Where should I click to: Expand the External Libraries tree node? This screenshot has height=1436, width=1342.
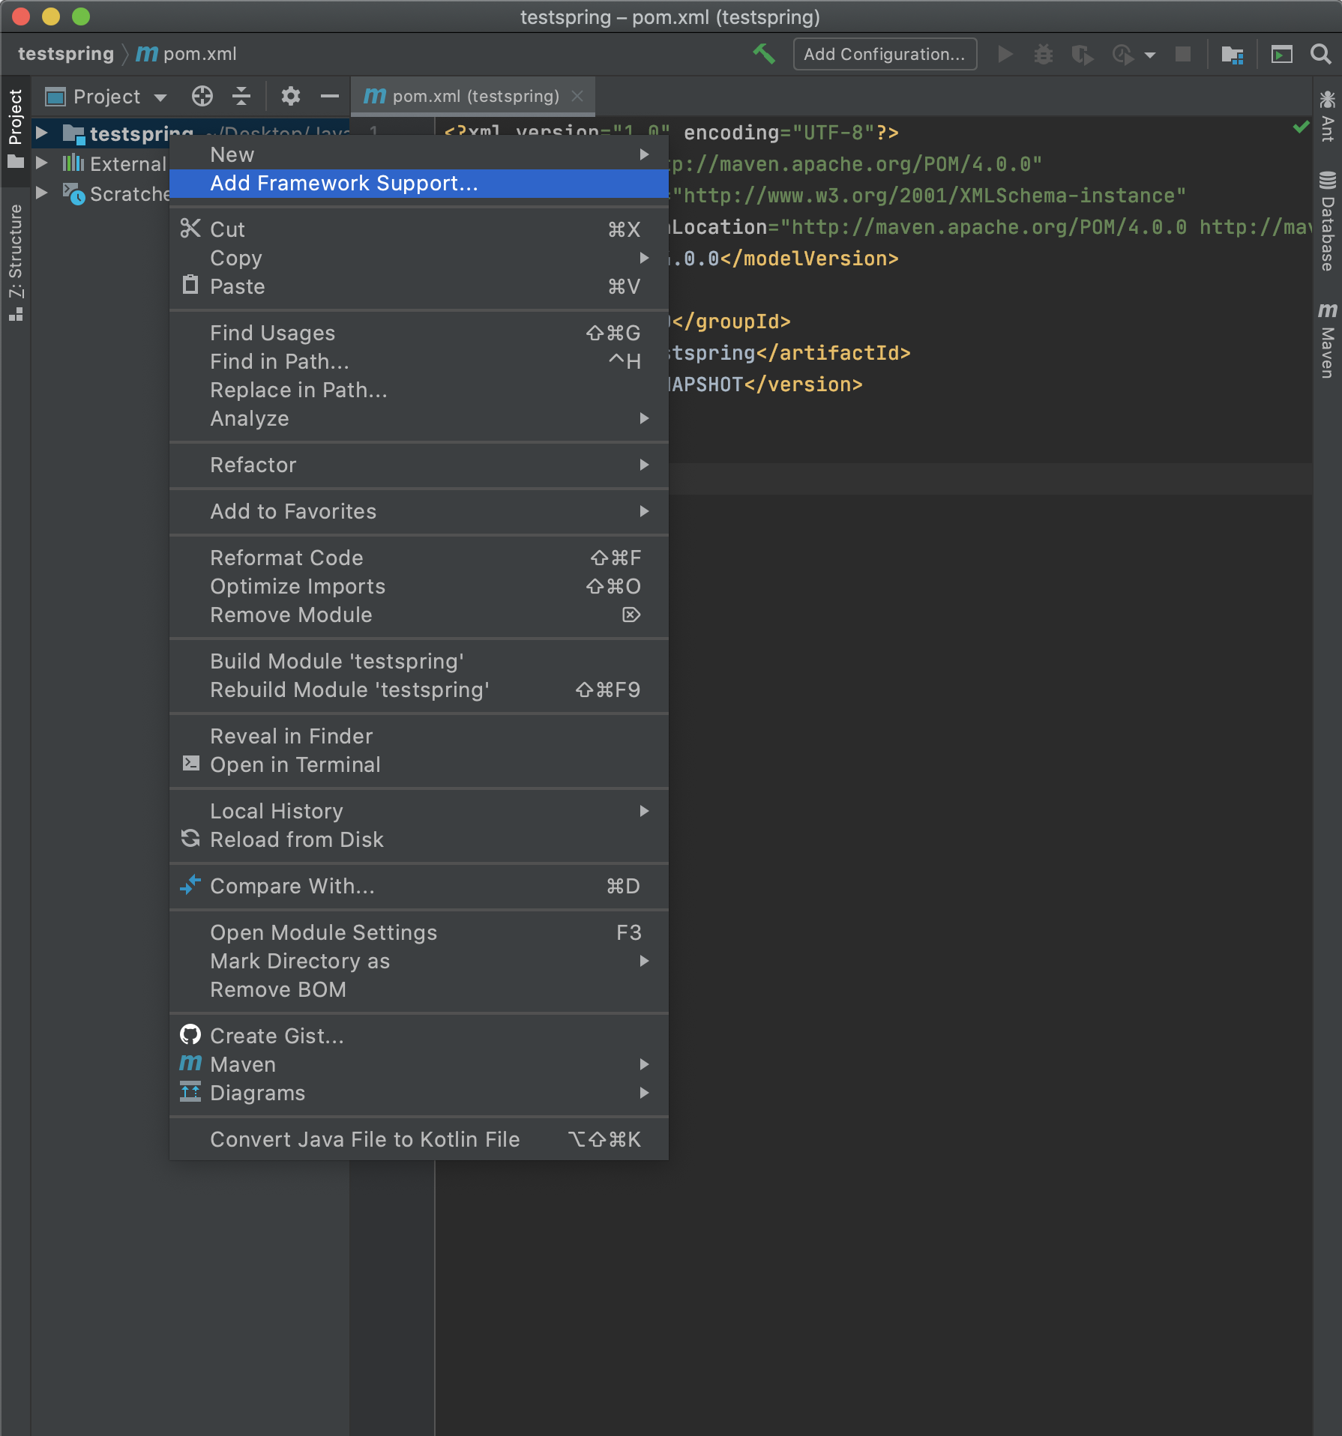coord(42,163)
